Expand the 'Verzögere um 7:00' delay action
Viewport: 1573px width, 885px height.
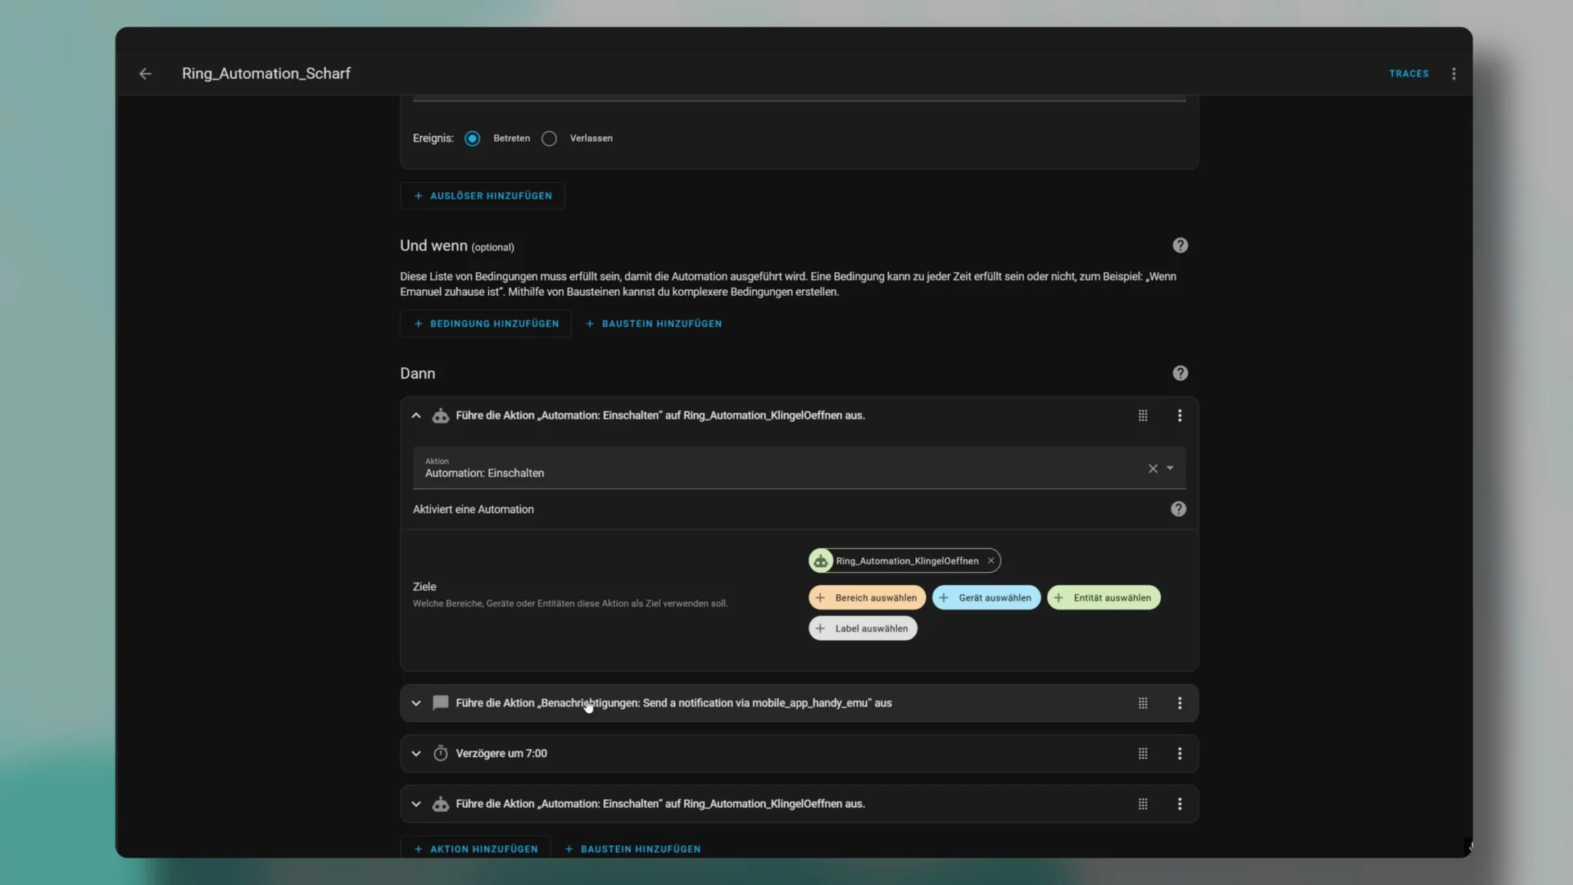pyautogui.click(x=416, y=754)
